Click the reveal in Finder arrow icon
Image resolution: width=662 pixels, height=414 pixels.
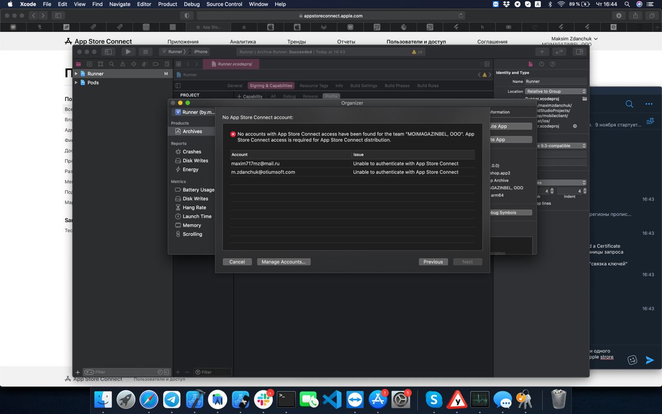(575, 126)
